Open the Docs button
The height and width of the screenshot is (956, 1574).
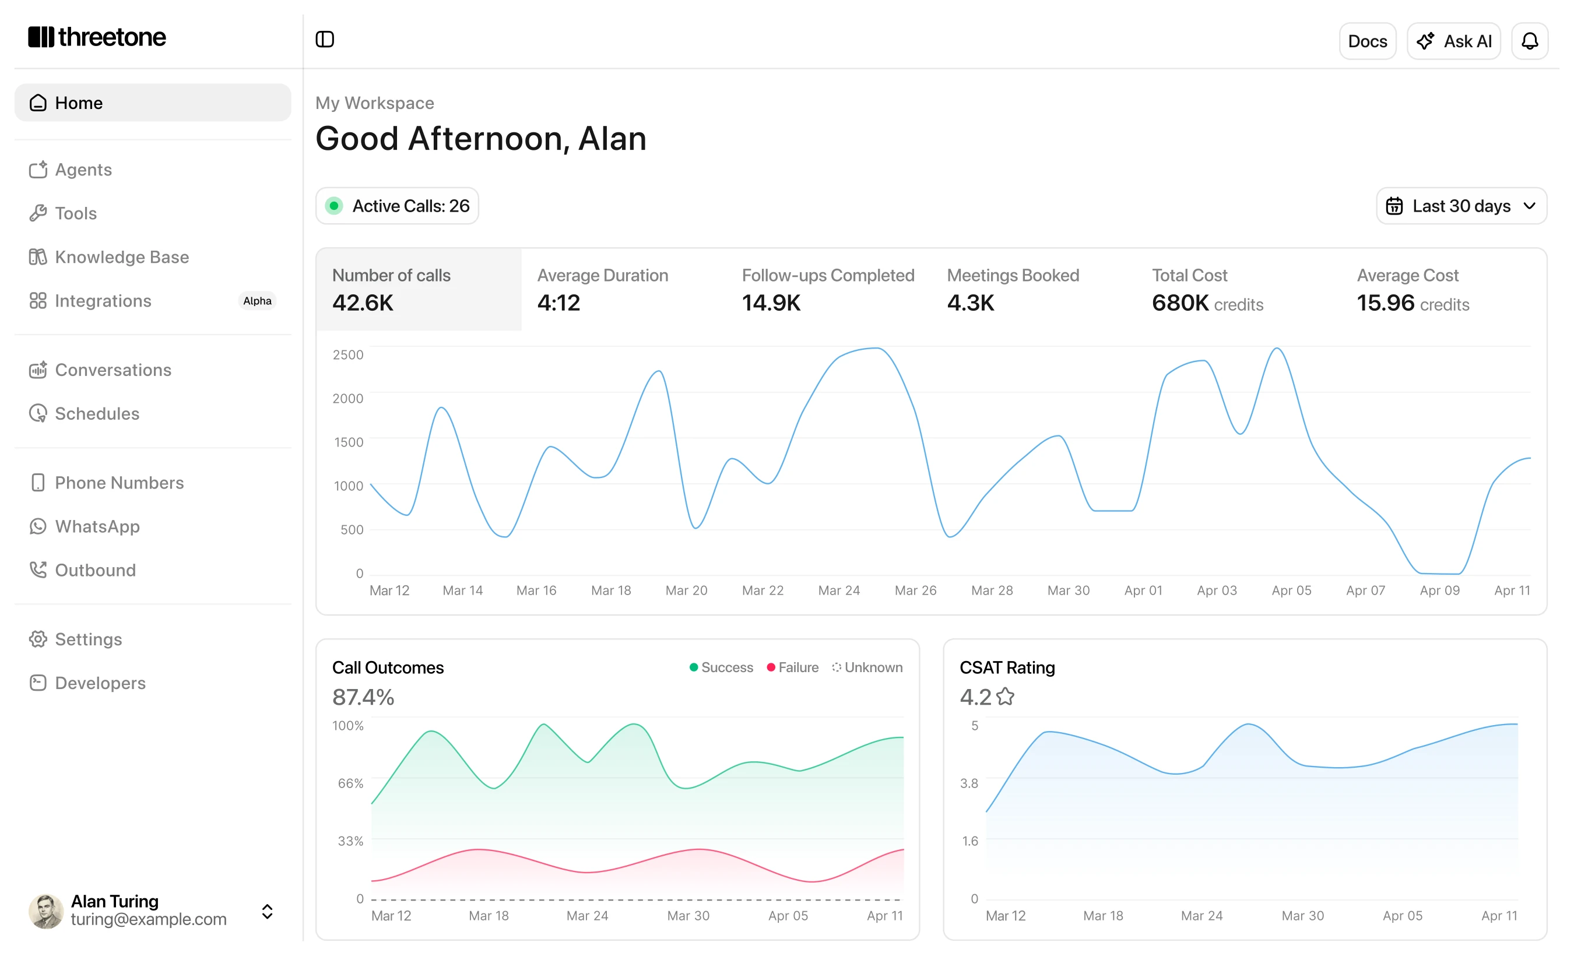[x=1368, y=41]
